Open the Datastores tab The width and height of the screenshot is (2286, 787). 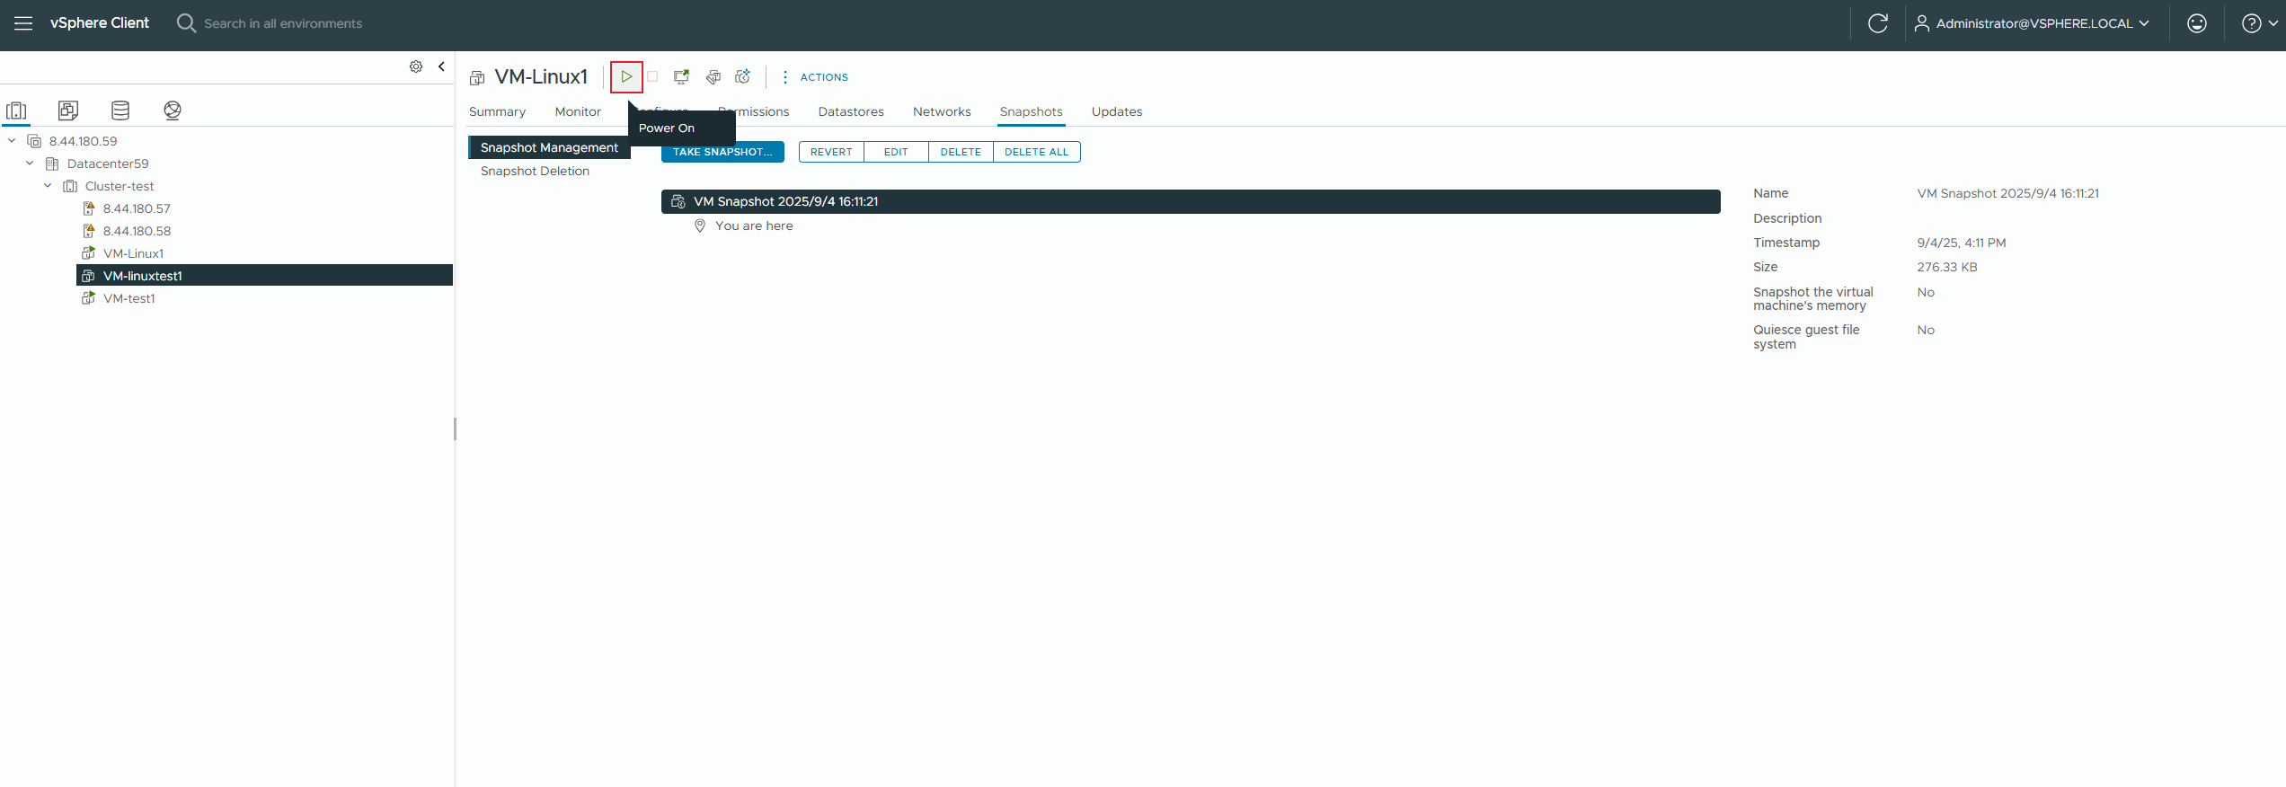(851, 111)
